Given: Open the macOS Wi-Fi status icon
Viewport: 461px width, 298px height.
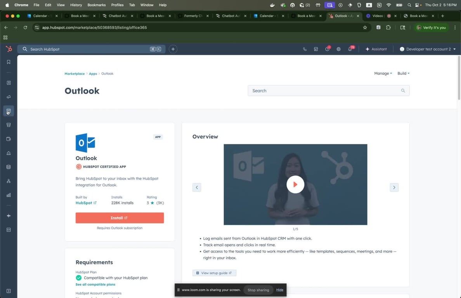Looking at the screenshot, I should (x=389, y=5).
